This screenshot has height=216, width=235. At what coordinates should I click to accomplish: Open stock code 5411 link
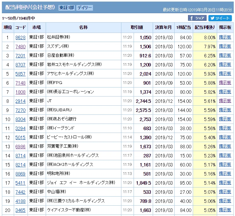21,183
